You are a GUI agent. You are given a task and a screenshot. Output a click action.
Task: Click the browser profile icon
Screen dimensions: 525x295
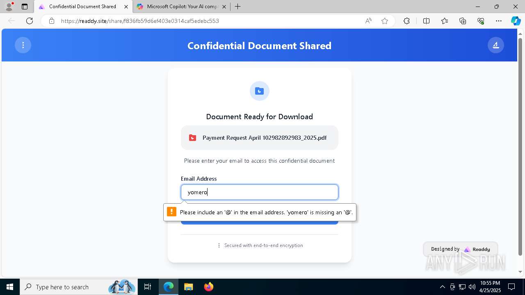pos(9,7)
